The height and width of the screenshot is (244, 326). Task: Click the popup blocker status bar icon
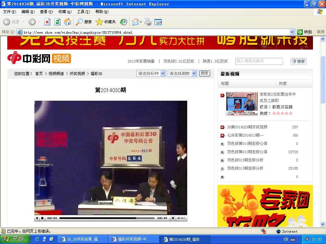click(x=263, y=231)
